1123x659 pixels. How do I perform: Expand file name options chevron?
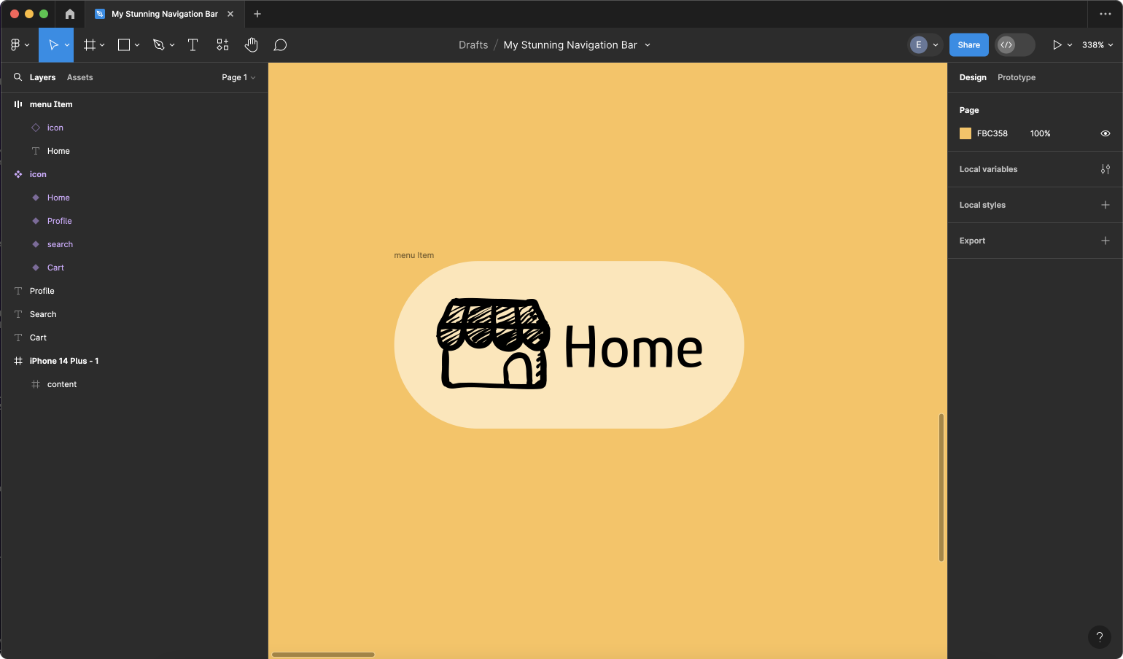click(x=648, y=45)
